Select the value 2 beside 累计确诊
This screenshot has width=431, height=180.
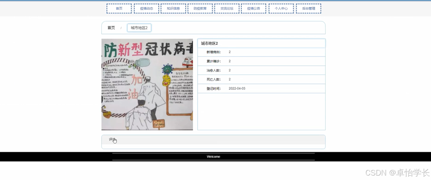[230, 61]
